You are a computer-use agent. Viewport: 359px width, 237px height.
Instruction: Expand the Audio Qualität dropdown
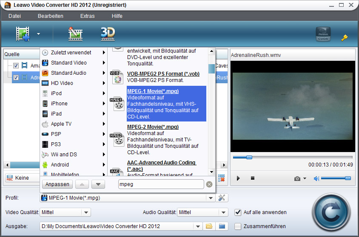click(224, 212)
